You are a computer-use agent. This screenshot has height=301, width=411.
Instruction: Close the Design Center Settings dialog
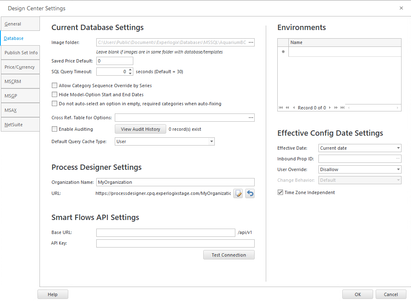[x=401, y=8]
